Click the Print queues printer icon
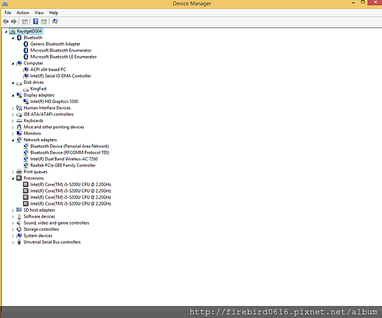This screenshot has width=382, height=318. 19,172
